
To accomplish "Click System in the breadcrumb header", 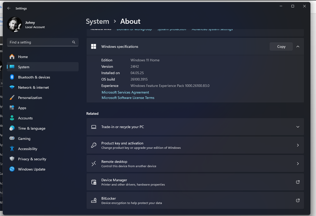I will 97,21.
